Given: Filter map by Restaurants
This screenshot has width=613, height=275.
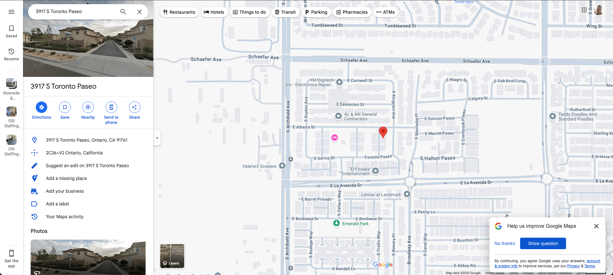Looking at the screenshot, I should pos(179,12).
